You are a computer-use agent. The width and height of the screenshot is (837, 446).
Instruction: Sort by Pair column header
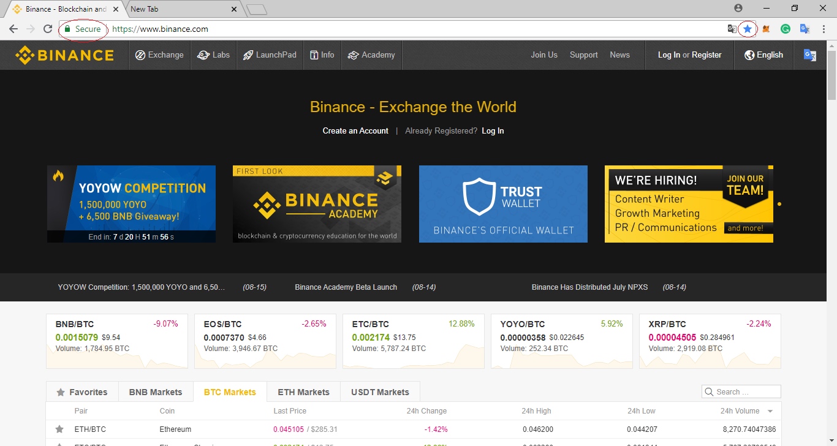[x=81, y=411]
